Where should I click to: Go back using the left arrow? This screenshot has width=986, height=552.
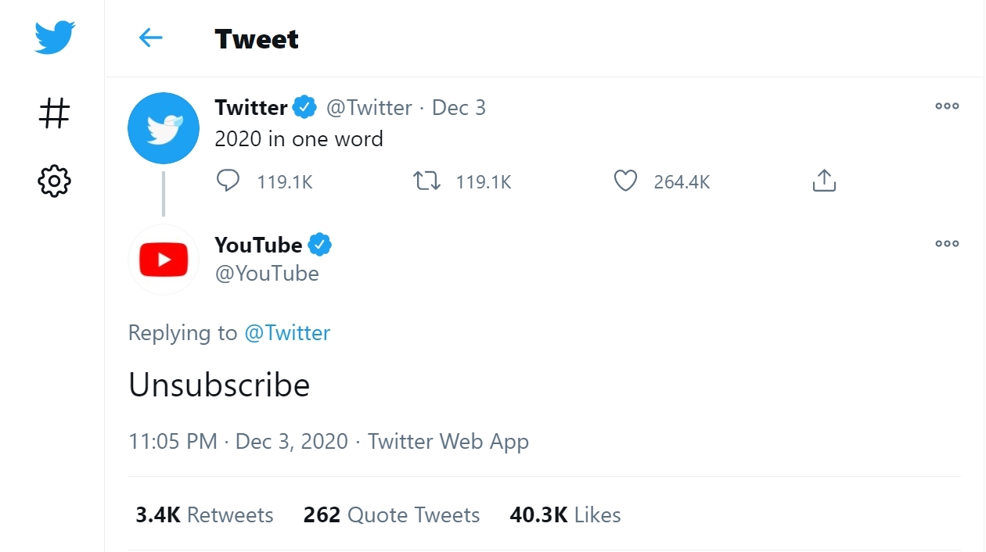point(150,38)
